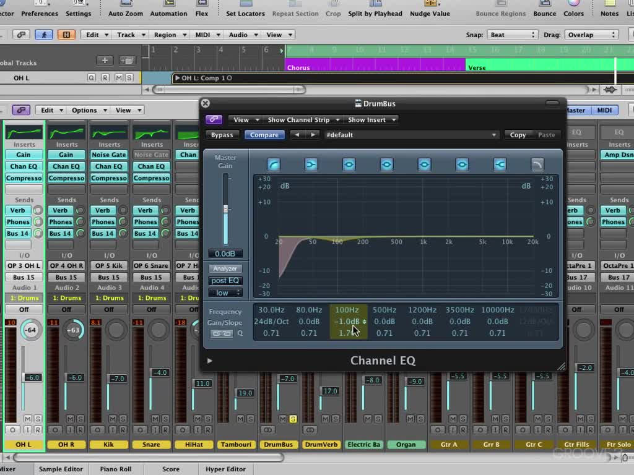
Task: Open Show Insert dropdown
Action: point(371,119)
